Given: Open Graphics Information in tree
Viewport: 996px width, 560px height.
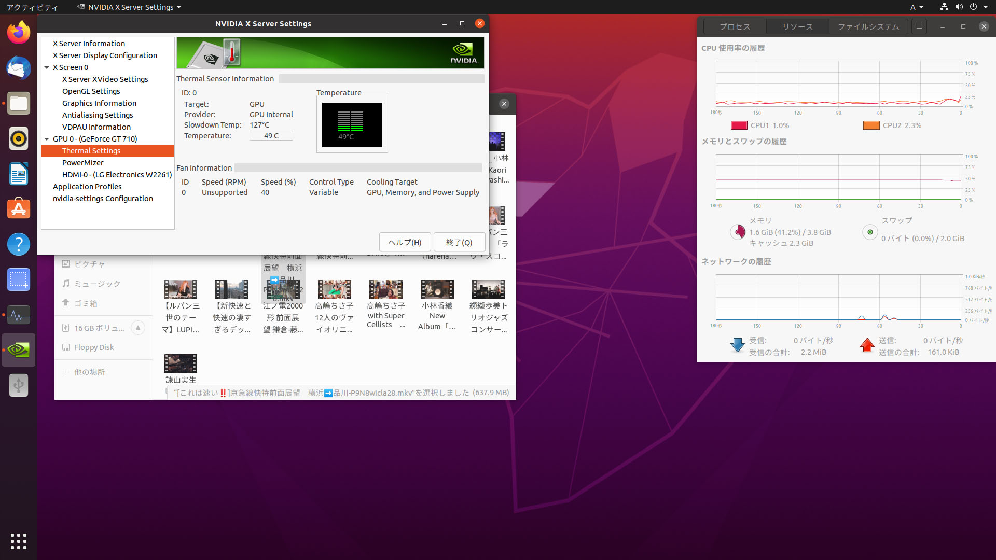Looking at the screenshot, I should 100,103.
